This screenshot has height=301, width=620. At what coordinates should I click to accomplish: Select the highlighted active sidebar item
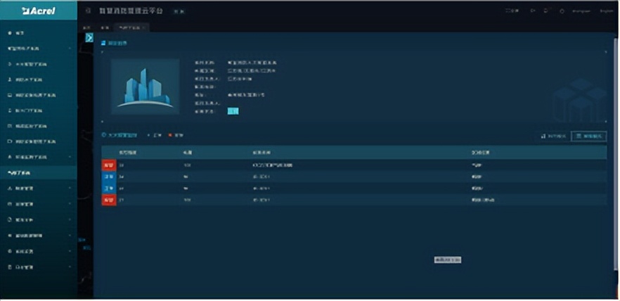point(39,173)
